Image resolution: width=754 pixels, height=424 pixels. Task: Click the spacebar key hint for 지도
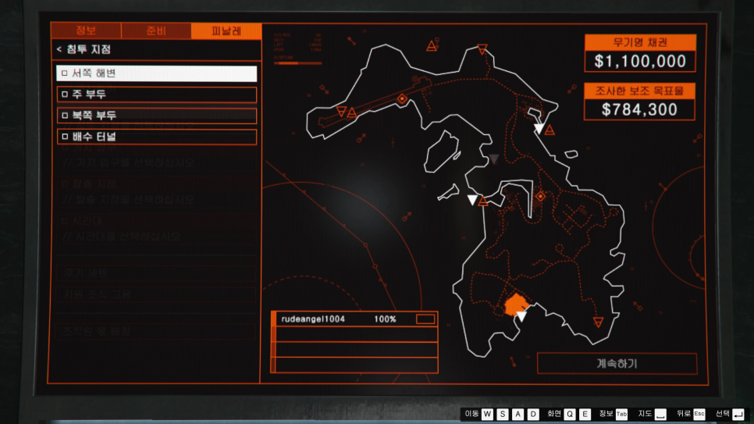point(660,414)
